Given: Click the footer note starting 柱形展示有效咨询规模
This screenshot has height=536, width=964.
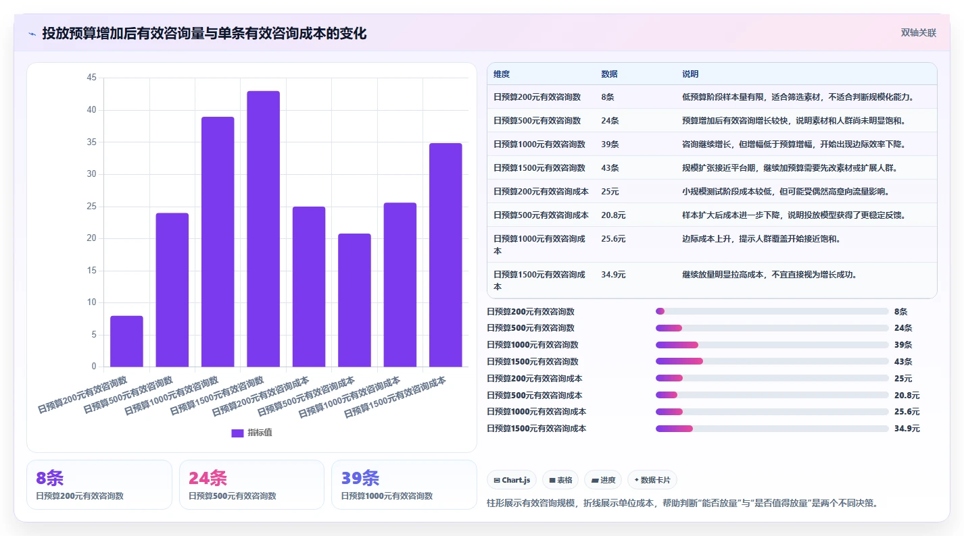Looking at the screenshot, I should tap(682, 503).
